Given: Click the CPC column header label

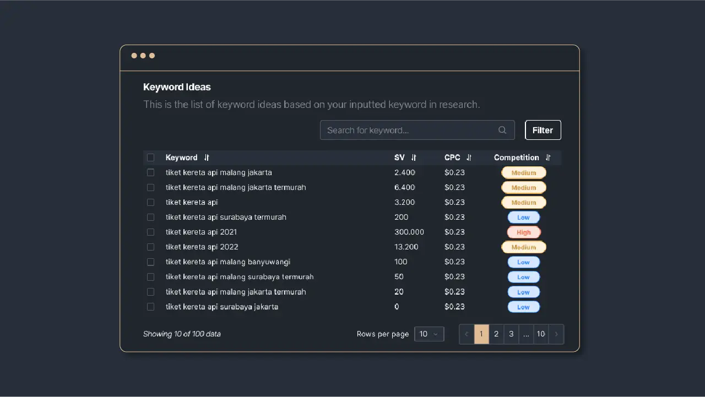Looking at the screenshot, I should [452, 157].
